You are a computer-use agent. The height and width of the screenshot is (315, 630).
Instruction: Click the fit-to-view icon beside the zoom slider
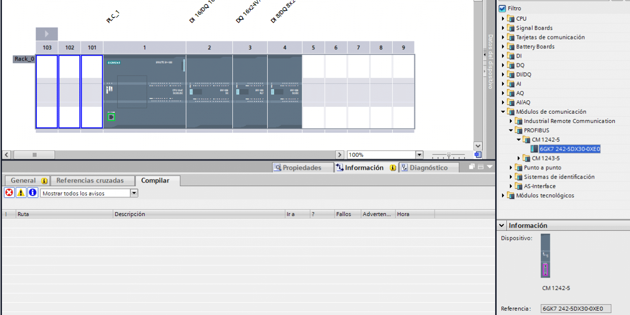(478, 155)
